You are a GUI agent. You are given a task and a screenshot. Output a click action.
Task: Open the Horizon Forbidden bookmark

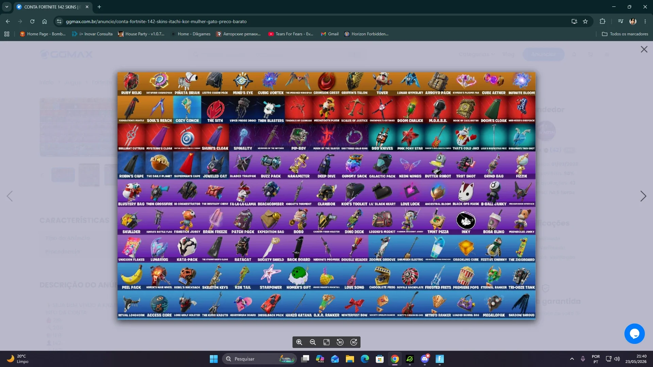tap(367, 34)
